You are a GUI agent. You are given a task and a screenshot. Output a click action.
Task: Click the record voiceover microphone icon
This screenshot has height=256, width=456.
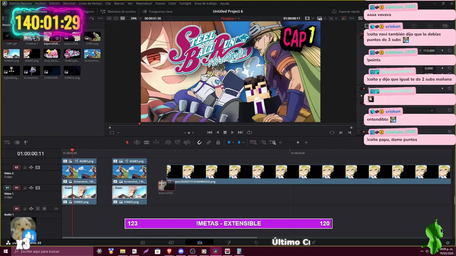(x=26, y=143)
